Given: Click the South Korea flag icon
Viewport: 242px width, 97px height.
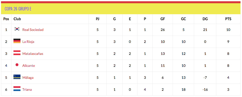Looking at the screenshot, I should (x=17, y=29).
